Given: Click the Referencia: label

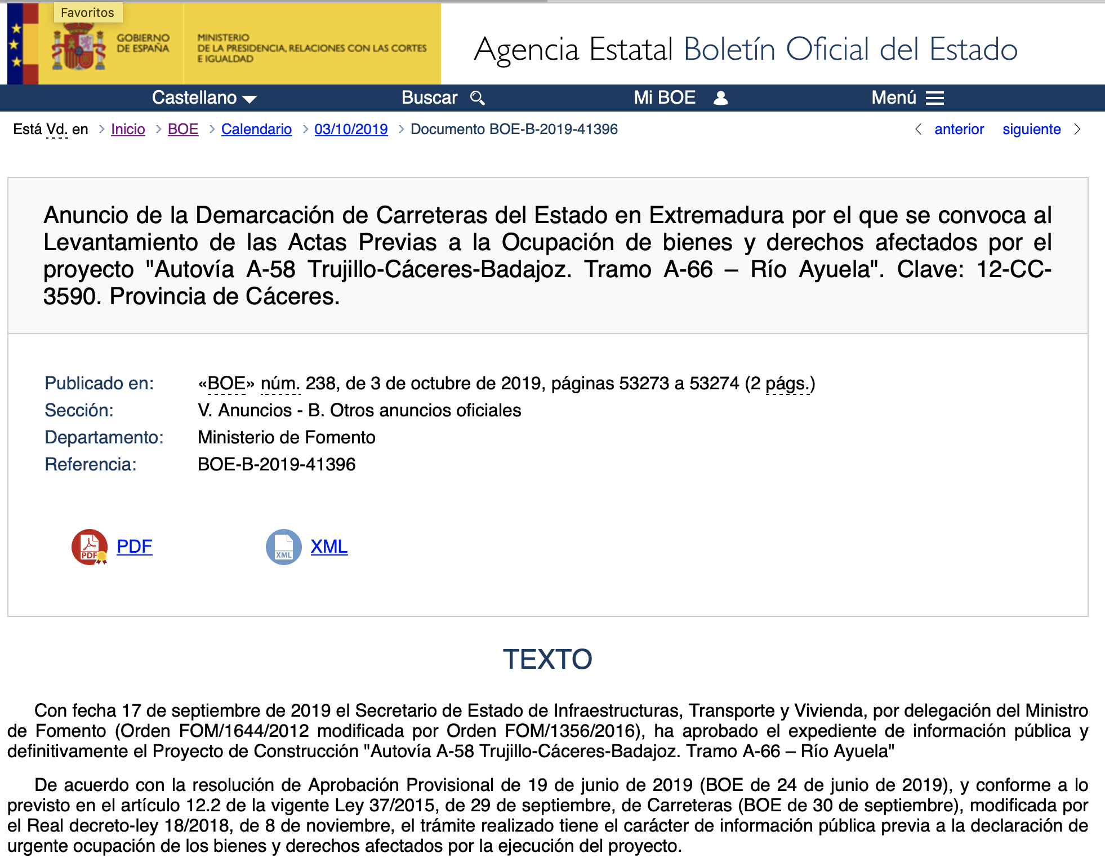Looking at the screenshot, I should pyautogui.click(x=91, y=464).
